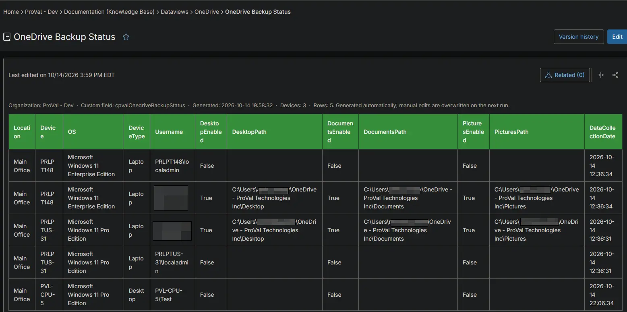Select the DesktopEnabled column header
Image resolution: width=627 pixels, height=312 pixels.
point(211,132)
